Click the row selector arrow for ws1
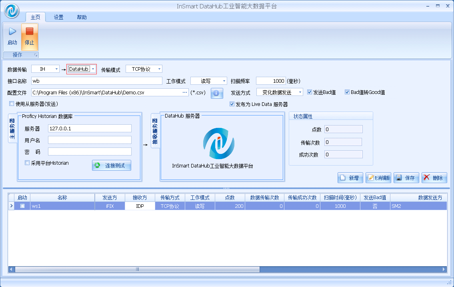Viewport: 454px width, 287px height. pos(11,206)
